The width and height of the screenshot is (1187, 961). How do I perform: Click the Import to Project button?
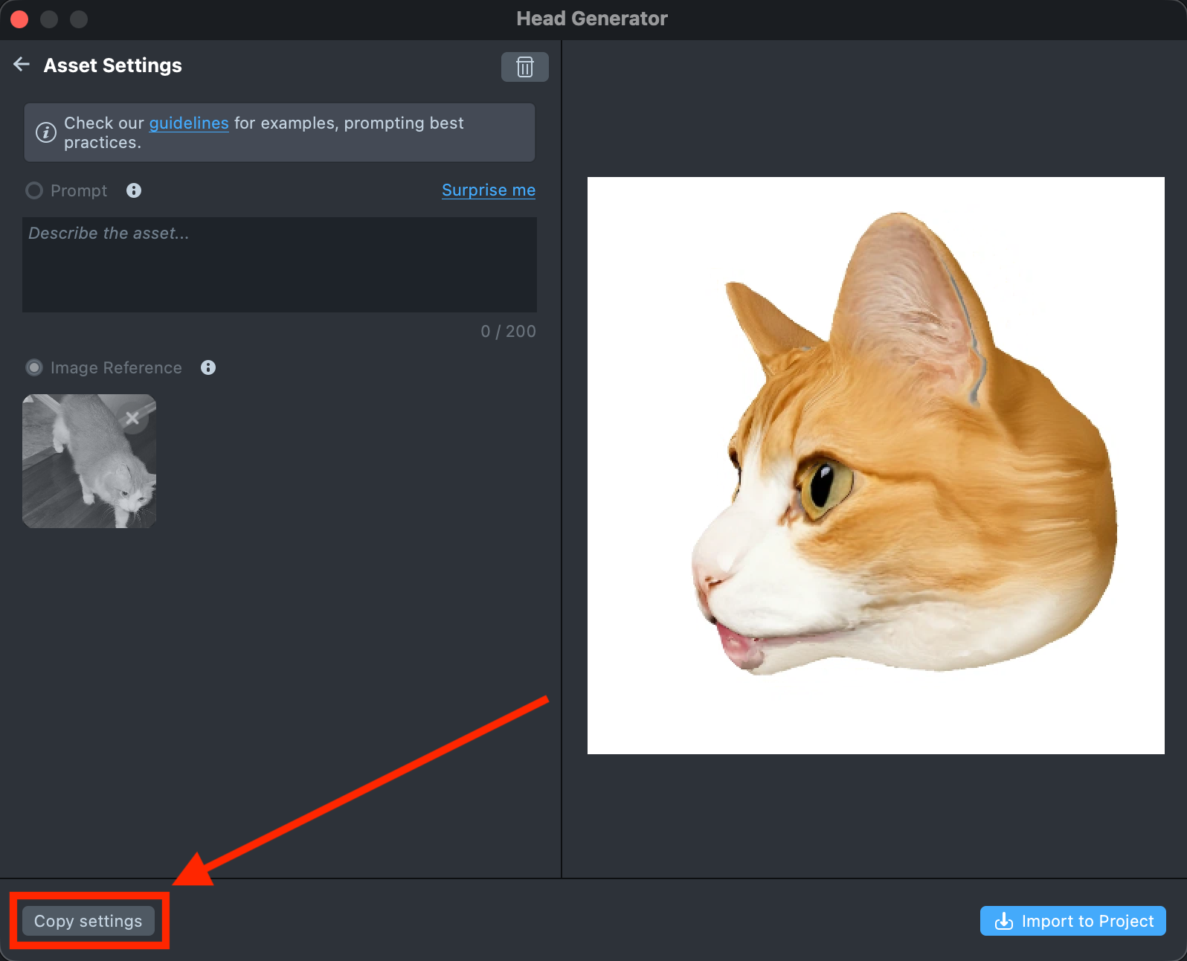coord(1072,921)
